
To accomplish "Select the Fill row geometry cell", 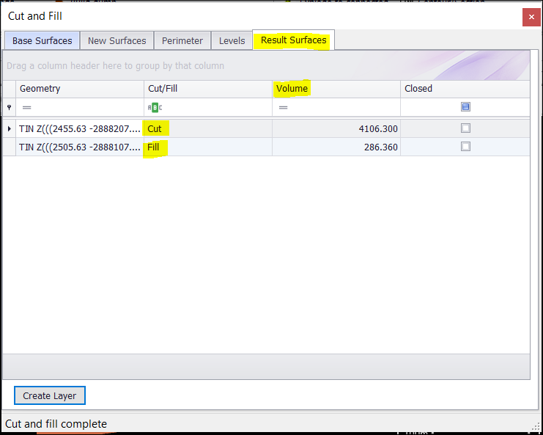I will 79,147.
